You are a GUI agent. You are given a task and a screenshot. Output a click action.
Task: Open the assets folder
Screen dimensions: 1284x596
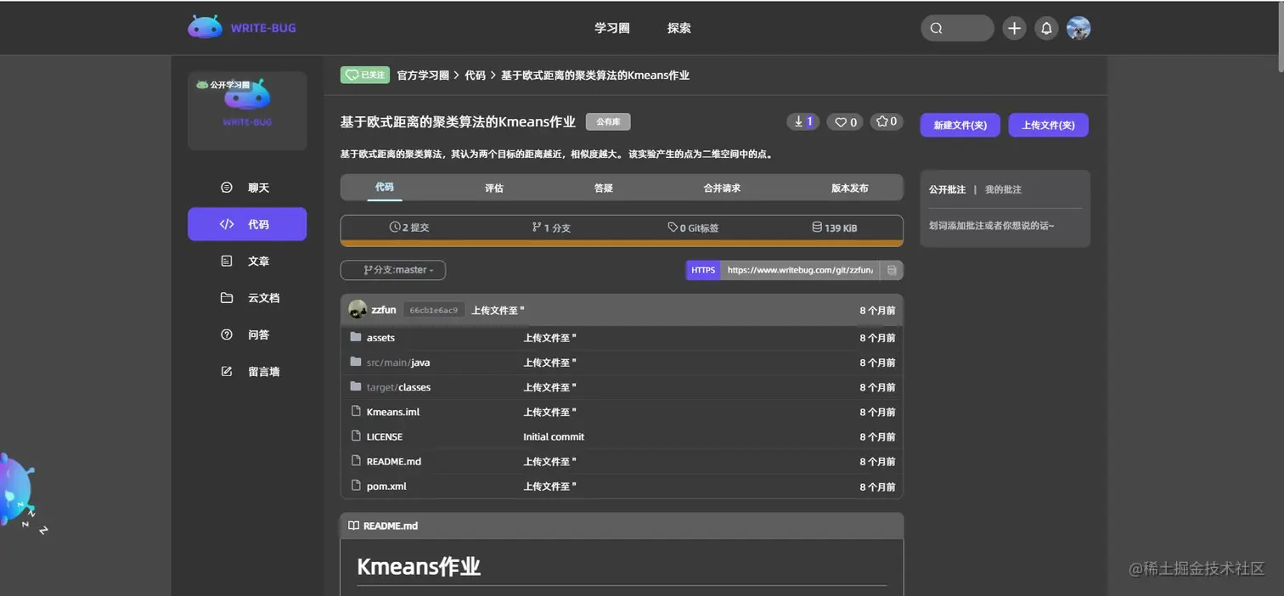click(x=380, y=338)
